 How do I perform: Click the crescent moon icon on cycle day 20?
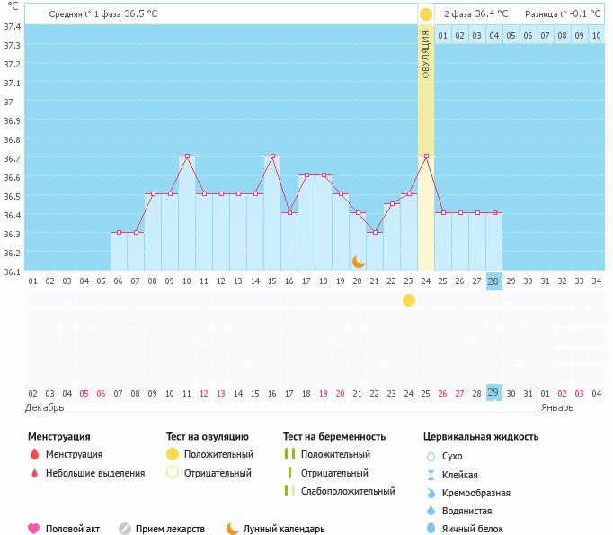click(359, 261)
